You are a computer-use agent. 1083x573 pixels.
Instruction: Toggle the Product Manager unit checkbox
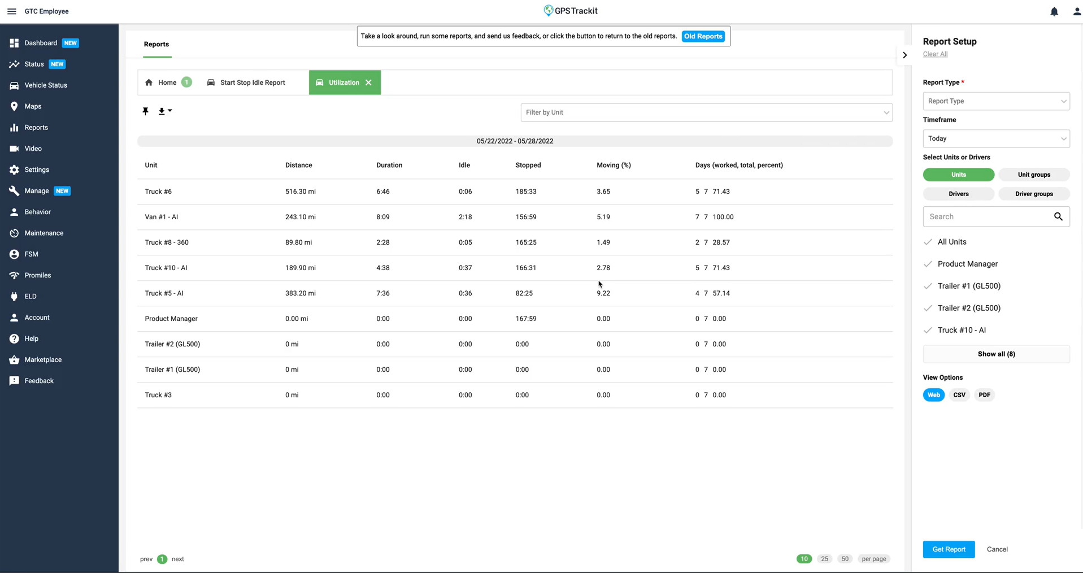click(928, 264)
